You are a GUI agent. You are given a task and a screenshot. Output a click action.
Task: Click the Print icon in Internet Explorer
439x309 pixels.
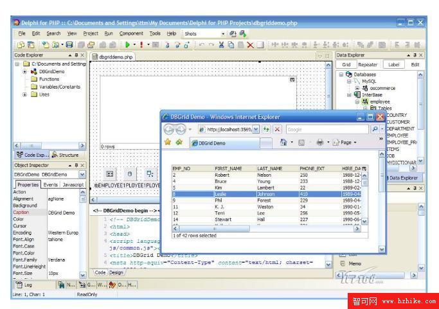coord(319,142)
